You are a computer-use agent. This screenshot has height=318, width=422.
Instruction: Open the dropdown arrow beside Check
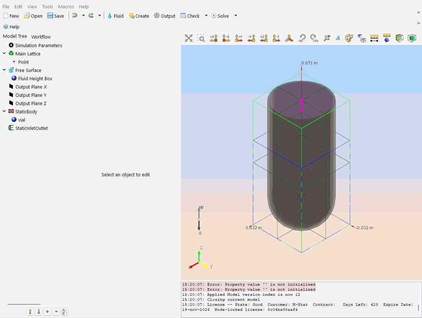pos(206,16)
